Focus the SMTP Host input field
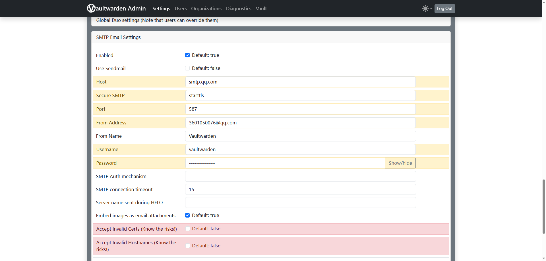The image size is (546, 261). (300, 82)
